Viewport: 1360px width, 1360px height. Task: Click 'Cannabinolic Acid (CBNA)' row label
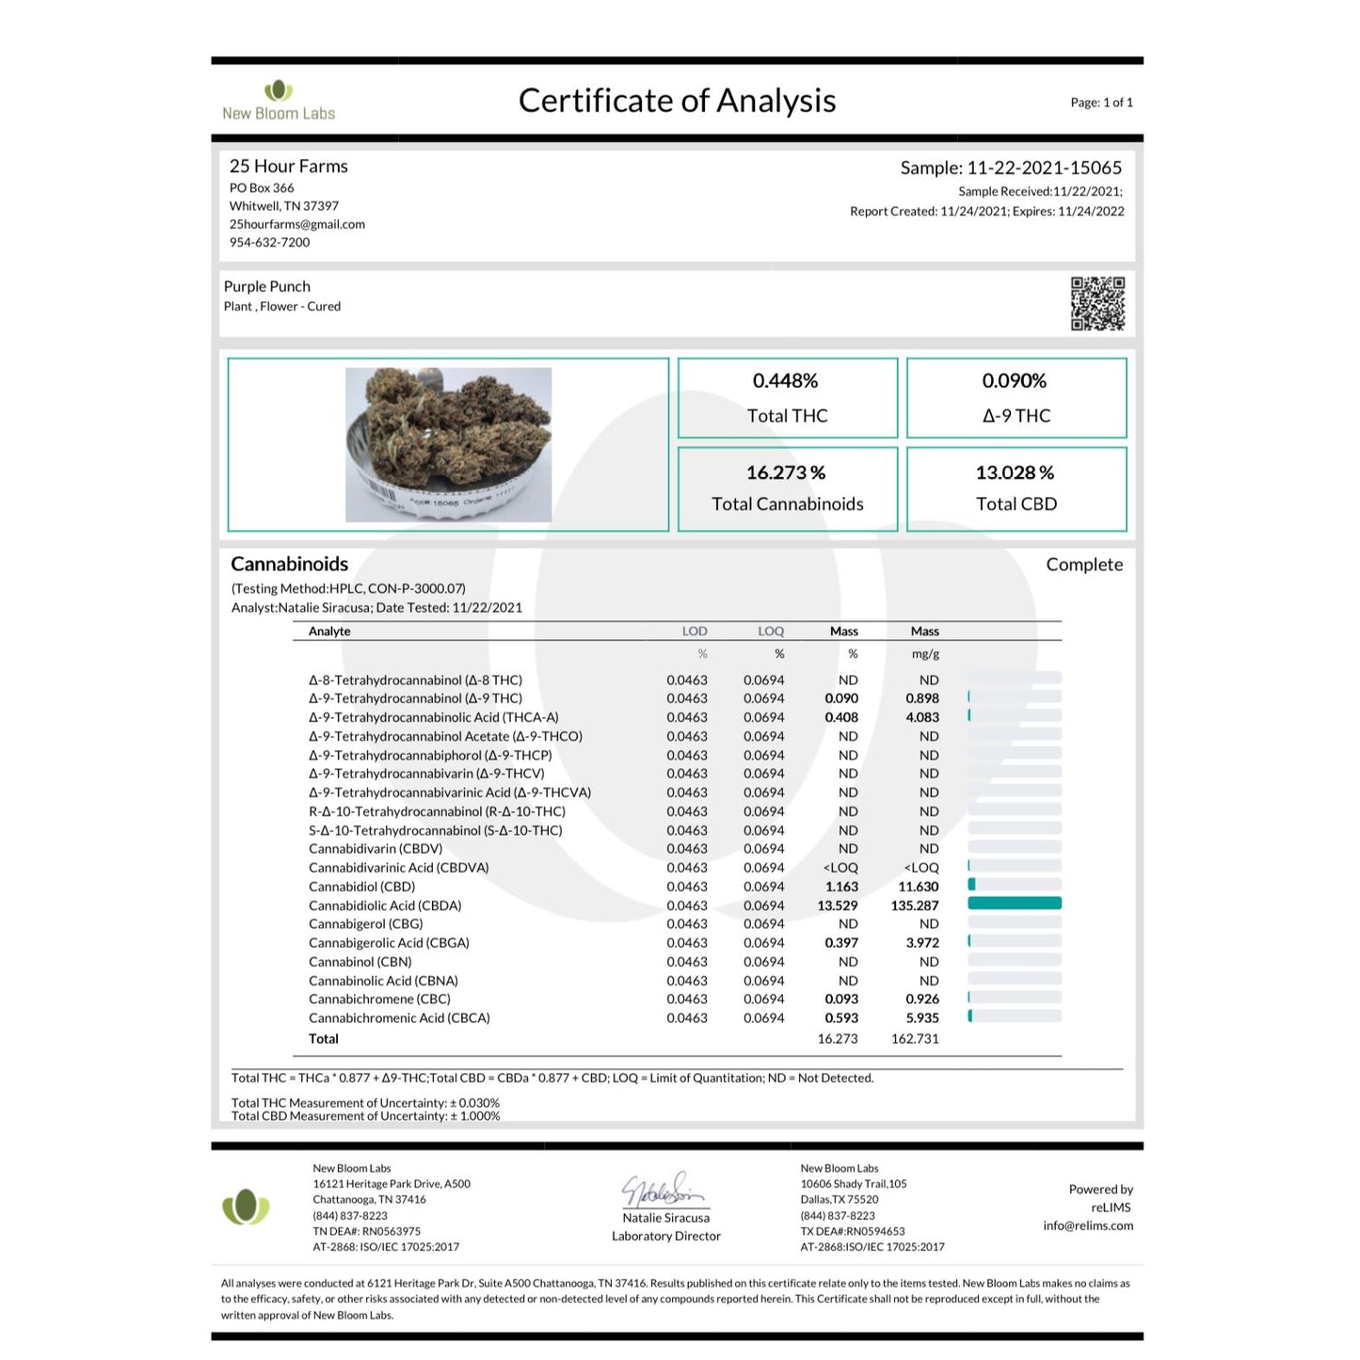pos(383,981)
